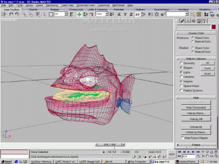This screenshot has width=219, height=164.
Task: Toggle the Lights hide checkbox
Action: point(181,72)
